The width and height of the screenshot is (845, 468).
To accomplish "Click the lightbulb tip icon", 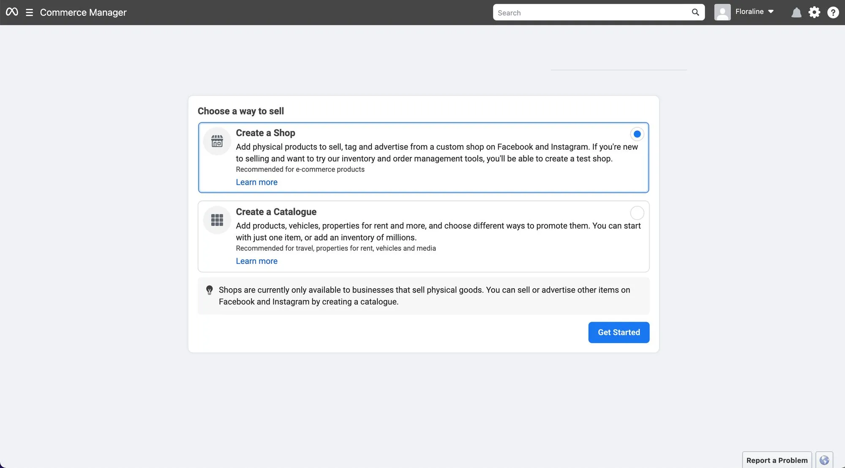I will click(x=209, y=290).
